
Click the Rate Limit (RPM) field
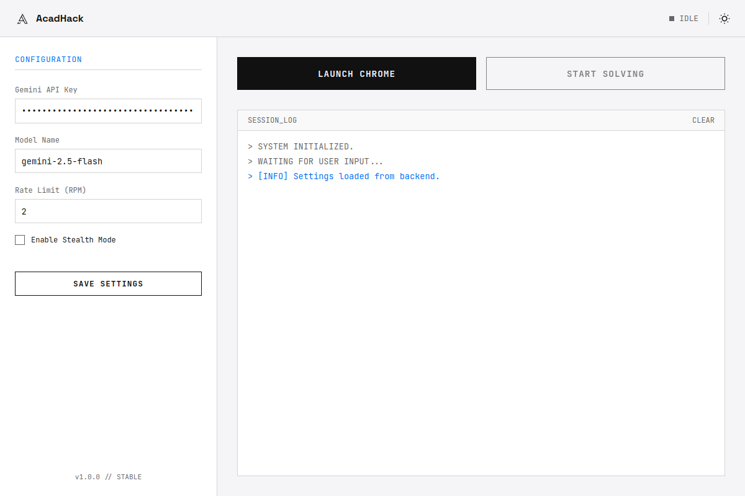tap(108, 211)
